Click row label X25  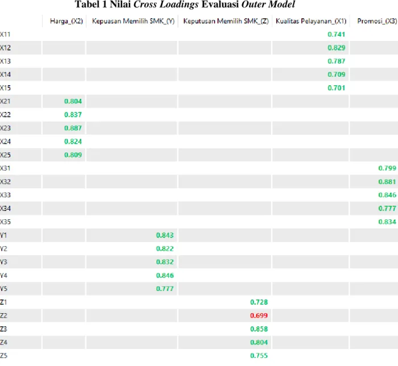[x=5, y=155]
